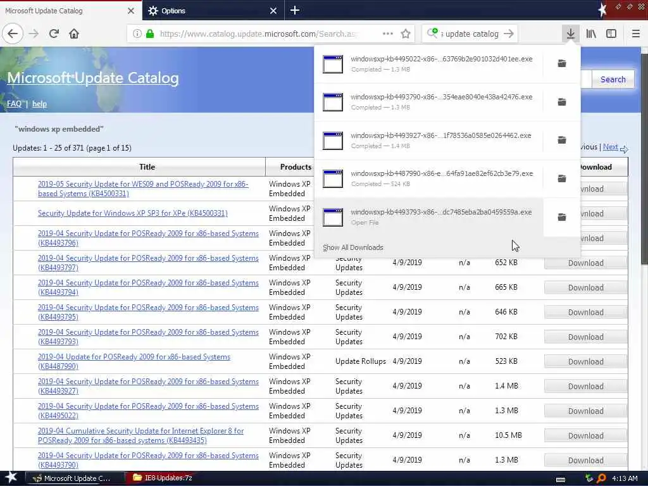Open containing folder for kb4493790 download

coord(562,102)
